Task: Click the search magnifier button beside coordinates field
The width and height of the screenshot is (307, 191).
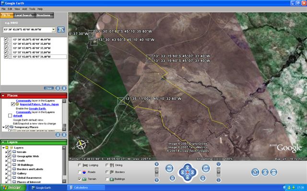Action: pos(61,30)
